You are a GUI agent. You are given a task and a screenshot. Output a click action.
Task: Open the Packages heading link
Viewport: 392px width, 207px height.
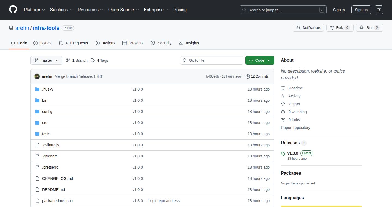(x=291, y=173)
